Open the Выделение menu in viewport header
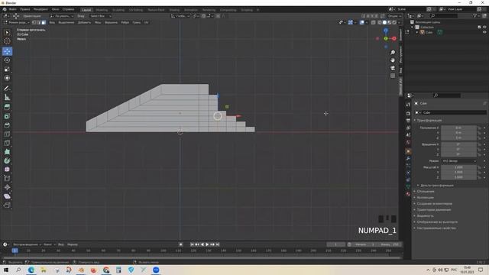Viewport: 489px width, 275px height. tap(66, 22)
